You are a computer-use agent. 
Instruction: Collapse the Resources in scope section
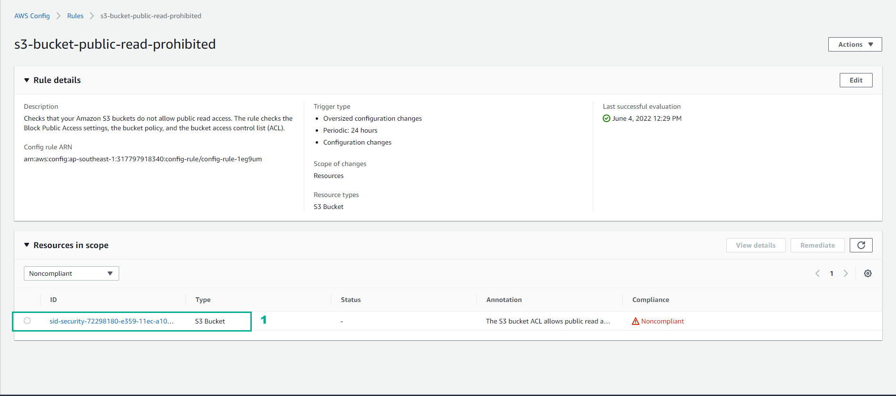click(x=27, y=245)
